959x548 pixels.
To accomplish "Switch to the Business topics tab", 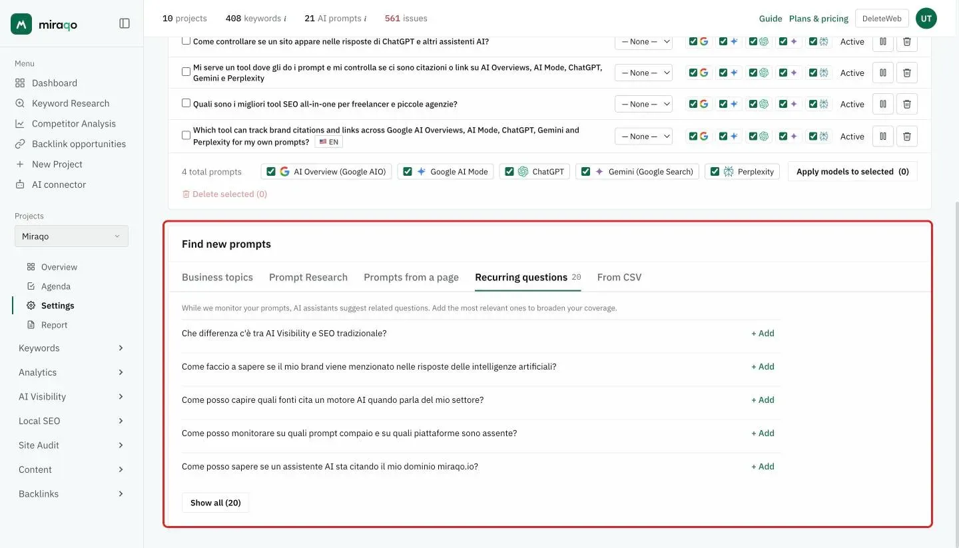I will (x=217, y=278).
